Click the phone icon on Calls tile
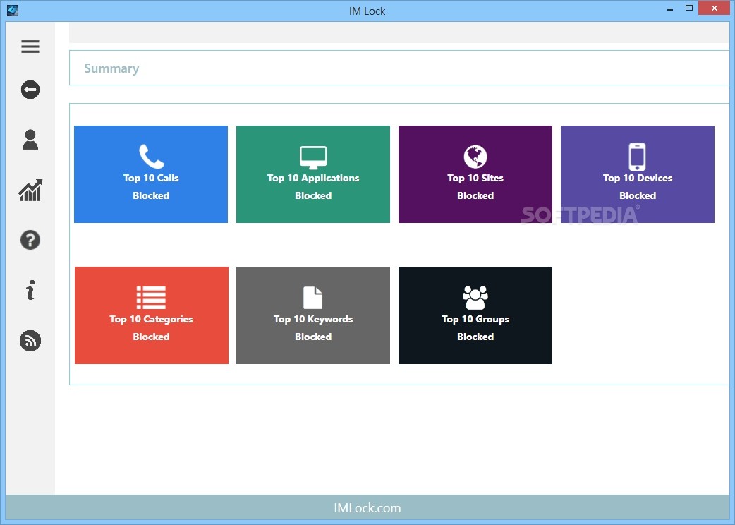 [x=152, y=156]
